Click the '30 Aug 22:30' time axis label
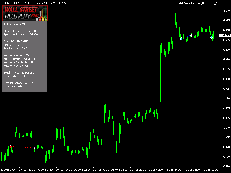Image resolution: width=231 pixels, height=173 pixels. (82, 170)
